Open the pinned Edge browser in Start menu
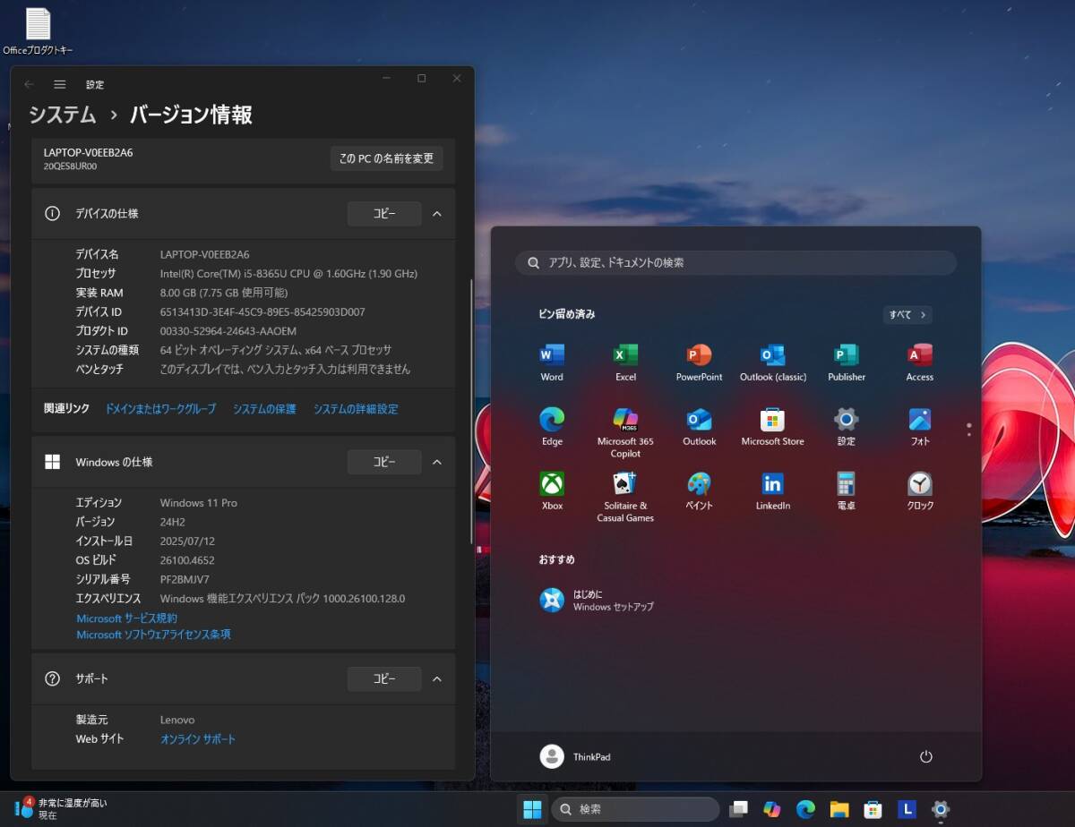This screenshot has width=1075, height=827. point(552,427)
